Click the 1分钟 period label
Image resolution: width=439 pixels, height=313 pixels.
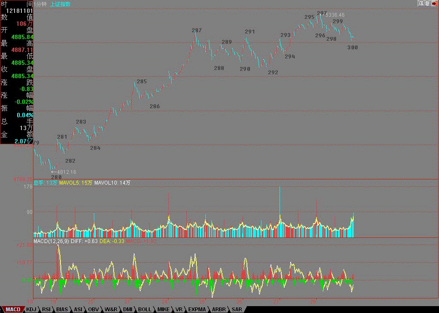(41, 3)
